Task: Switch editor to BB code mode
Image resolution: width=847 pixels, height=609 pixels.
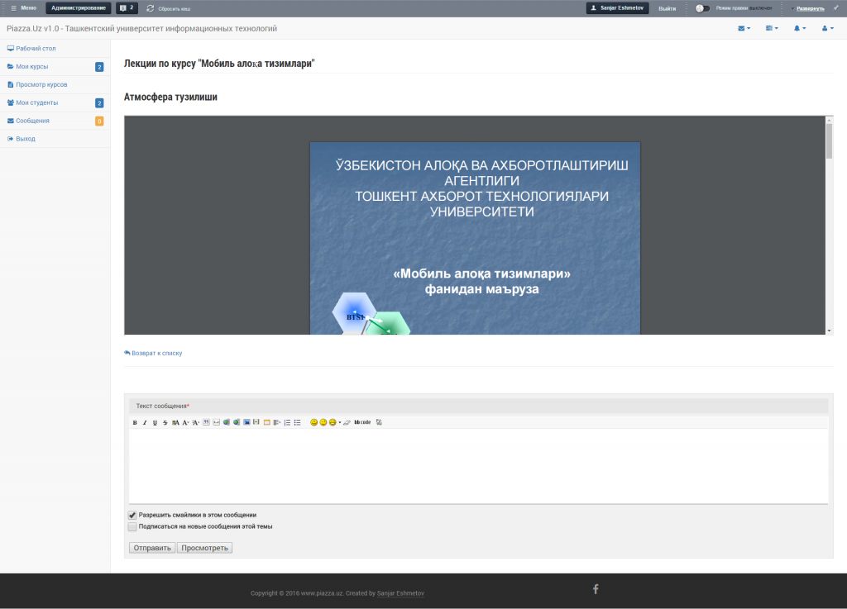Action: point(362,422)
